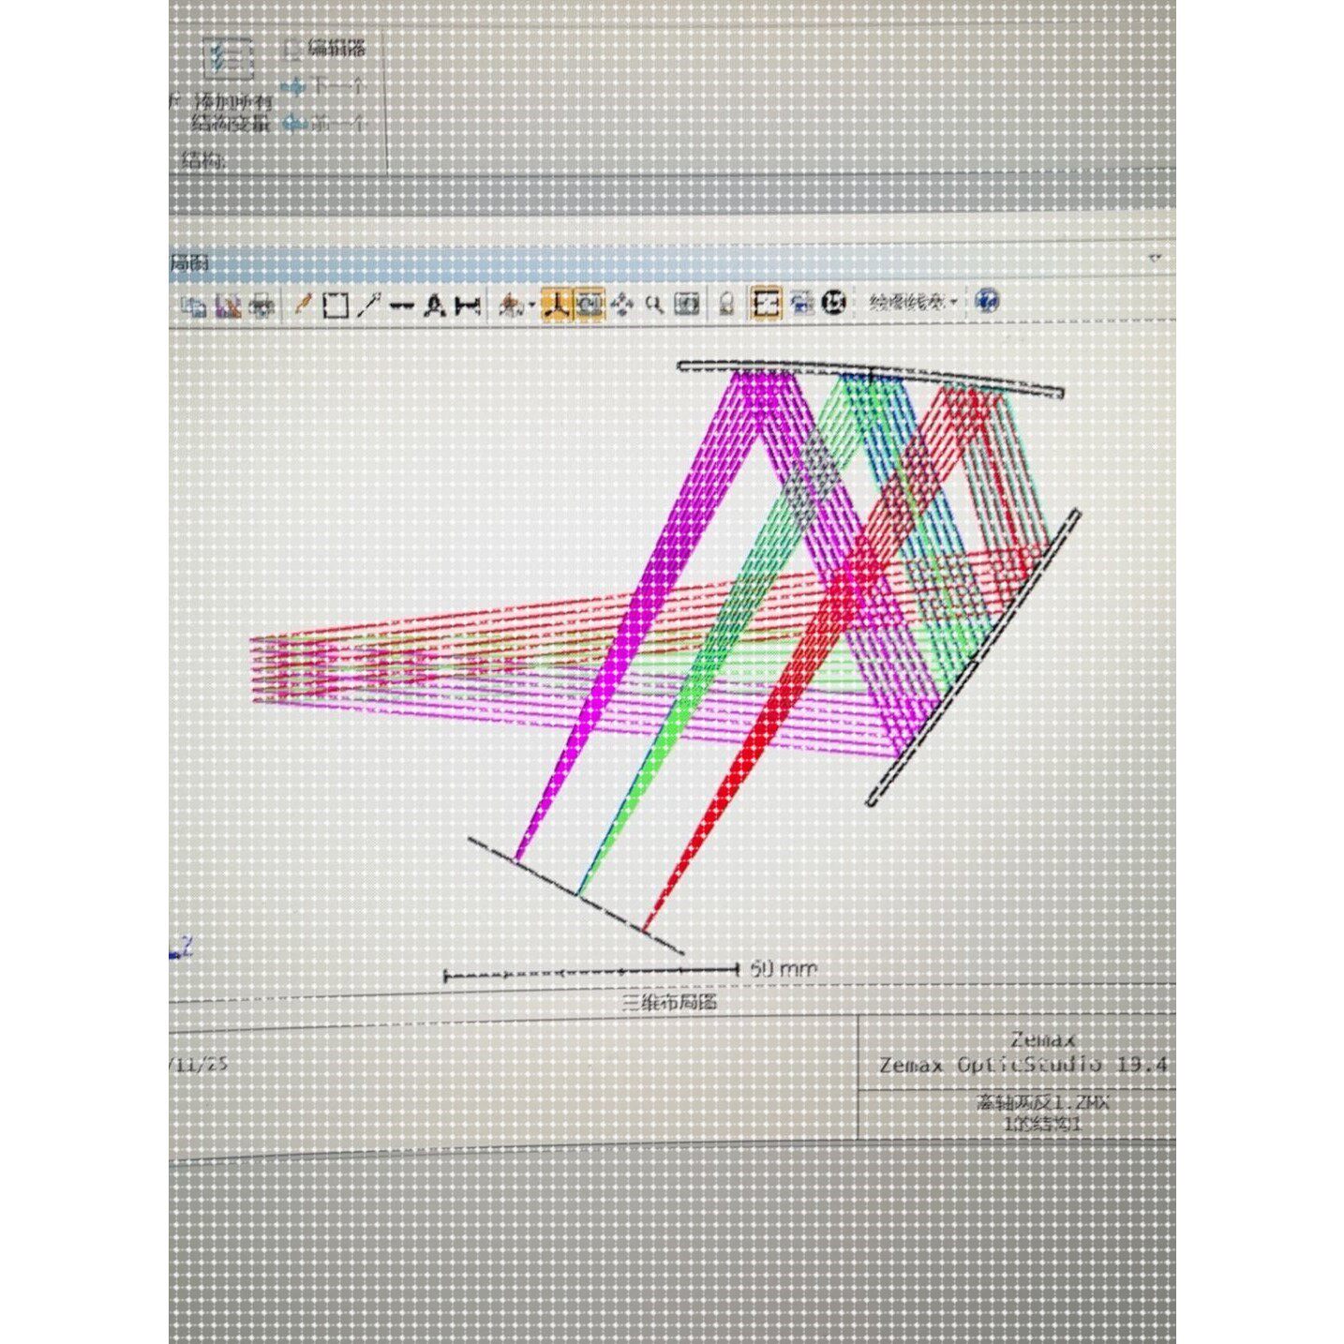Click the 下一个 next configuration button
This screenshot has width=1344, height=1344.
pyautogui.click(x=322, y=86)
